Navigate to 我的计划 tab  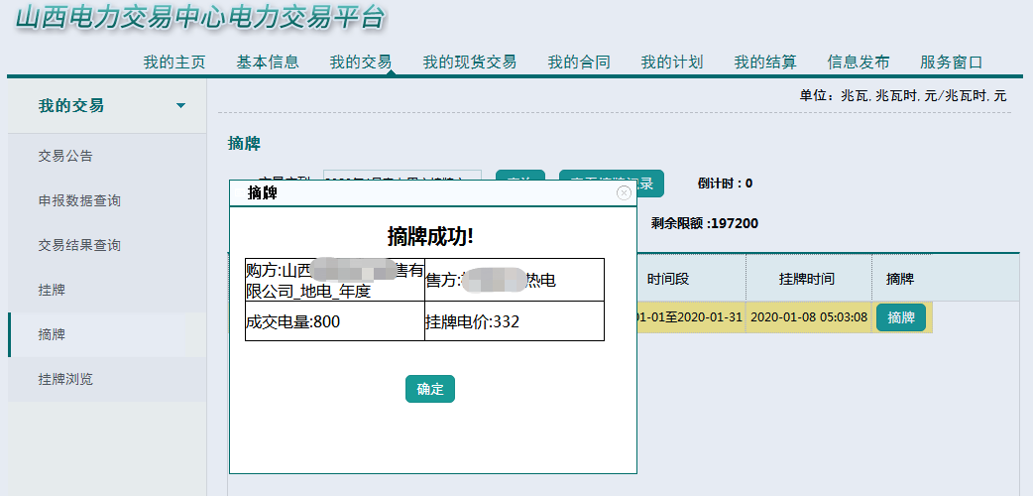tap(672, 62)
